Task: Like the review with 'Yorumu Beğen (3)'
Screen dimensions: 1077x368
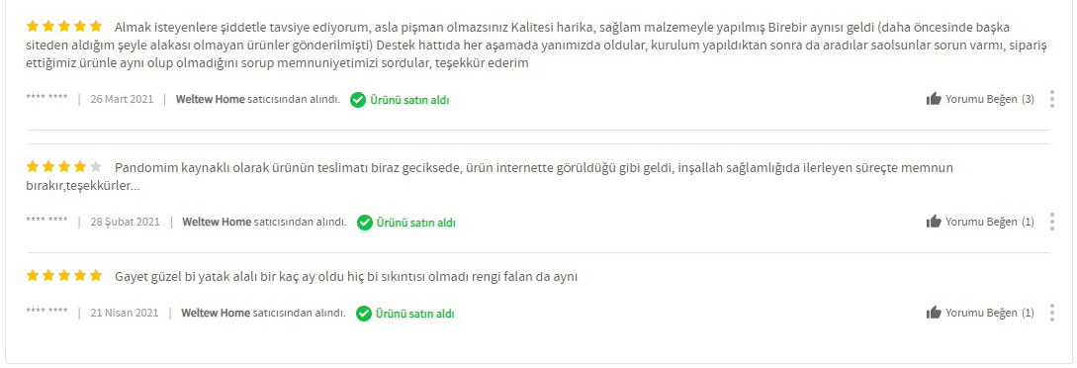Action: pyautogui.click(x=980, y=100)
